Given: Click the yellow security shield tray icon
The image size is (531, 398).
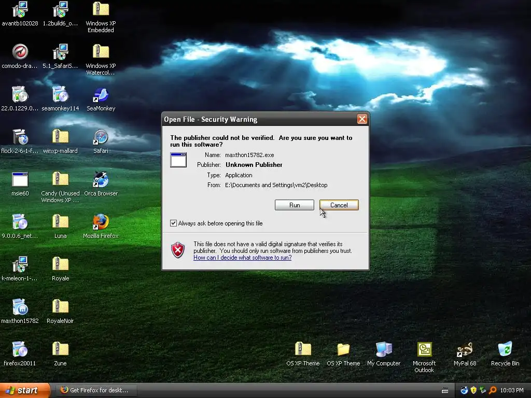Looking at the screenshot, I should (473, 390).
